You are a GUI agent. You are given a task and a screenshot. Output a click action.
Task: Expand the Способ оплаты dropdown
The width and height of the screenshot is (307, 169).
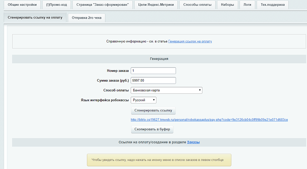[x=166, y=90]
